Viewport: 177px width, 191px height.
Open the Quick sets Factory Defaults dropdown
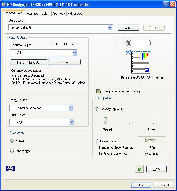61,27
